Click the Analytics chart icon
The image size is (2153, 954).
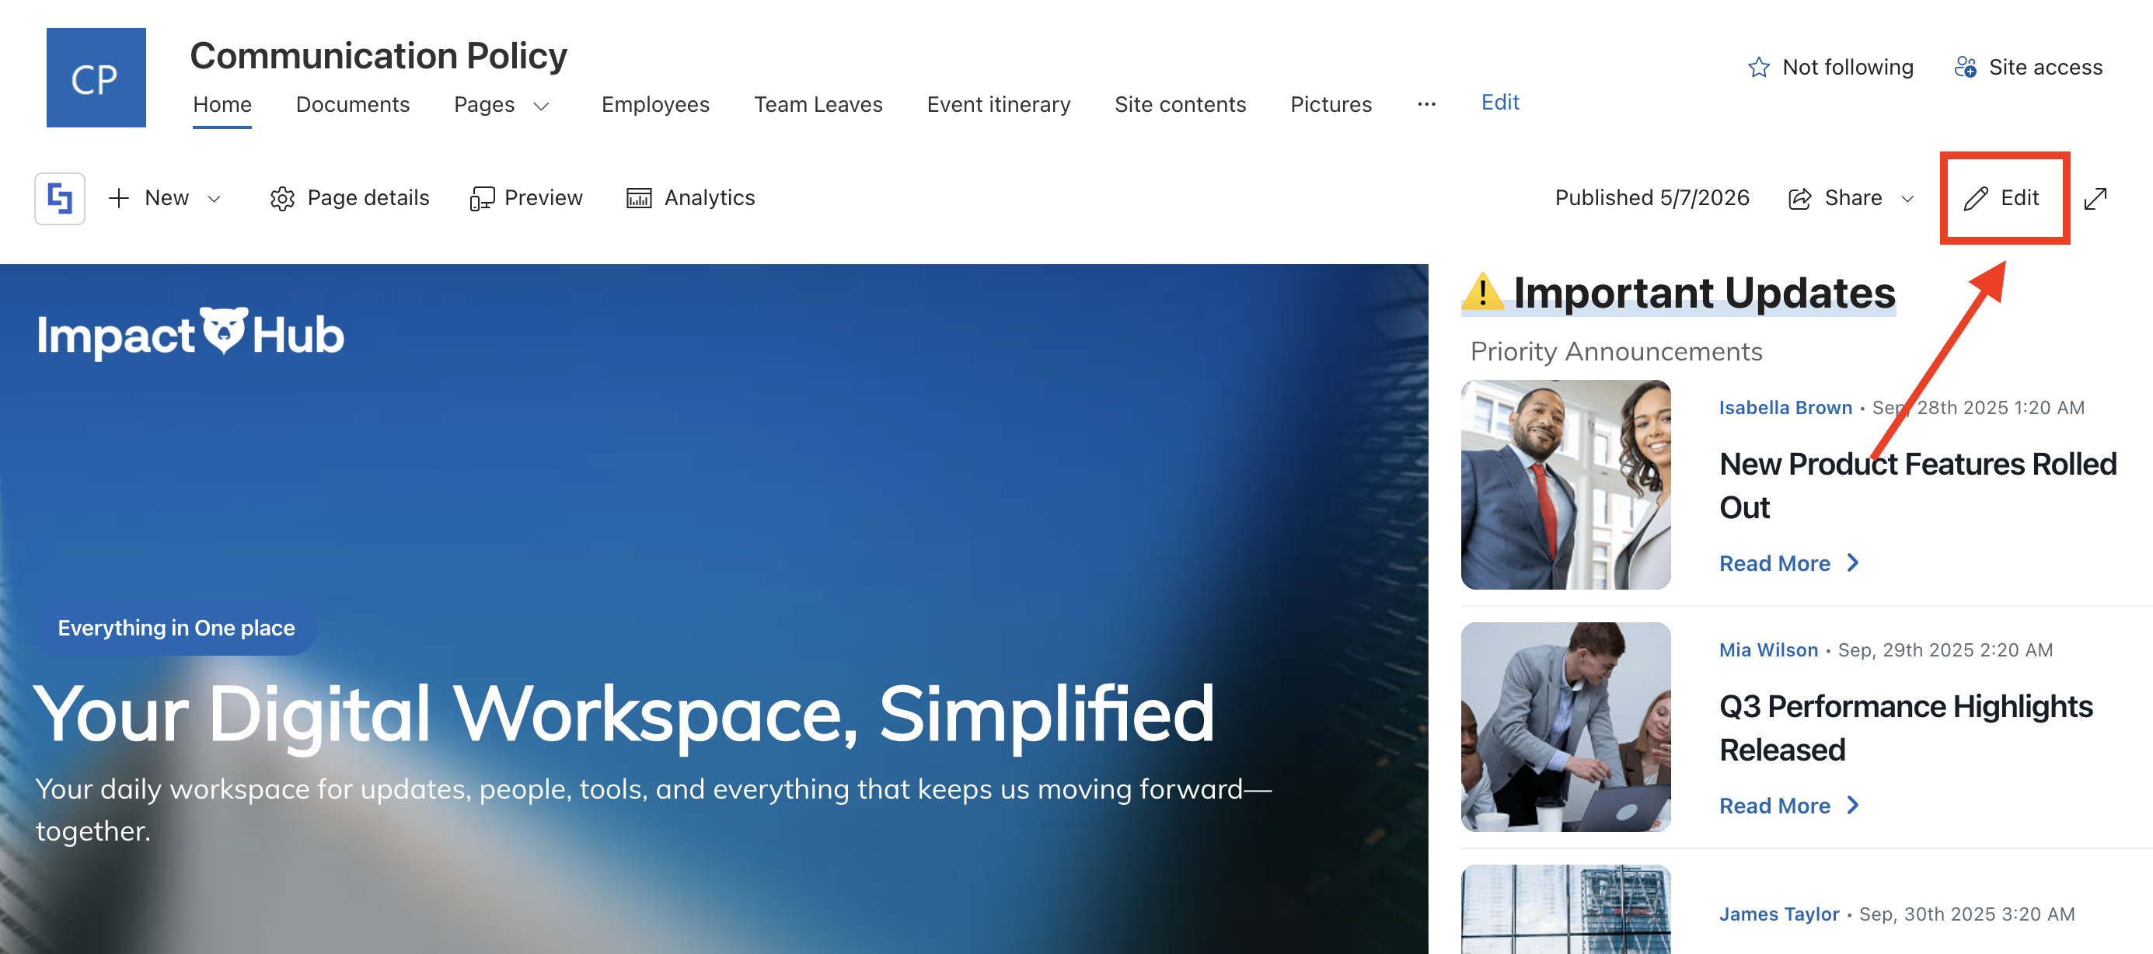point(640,198)
